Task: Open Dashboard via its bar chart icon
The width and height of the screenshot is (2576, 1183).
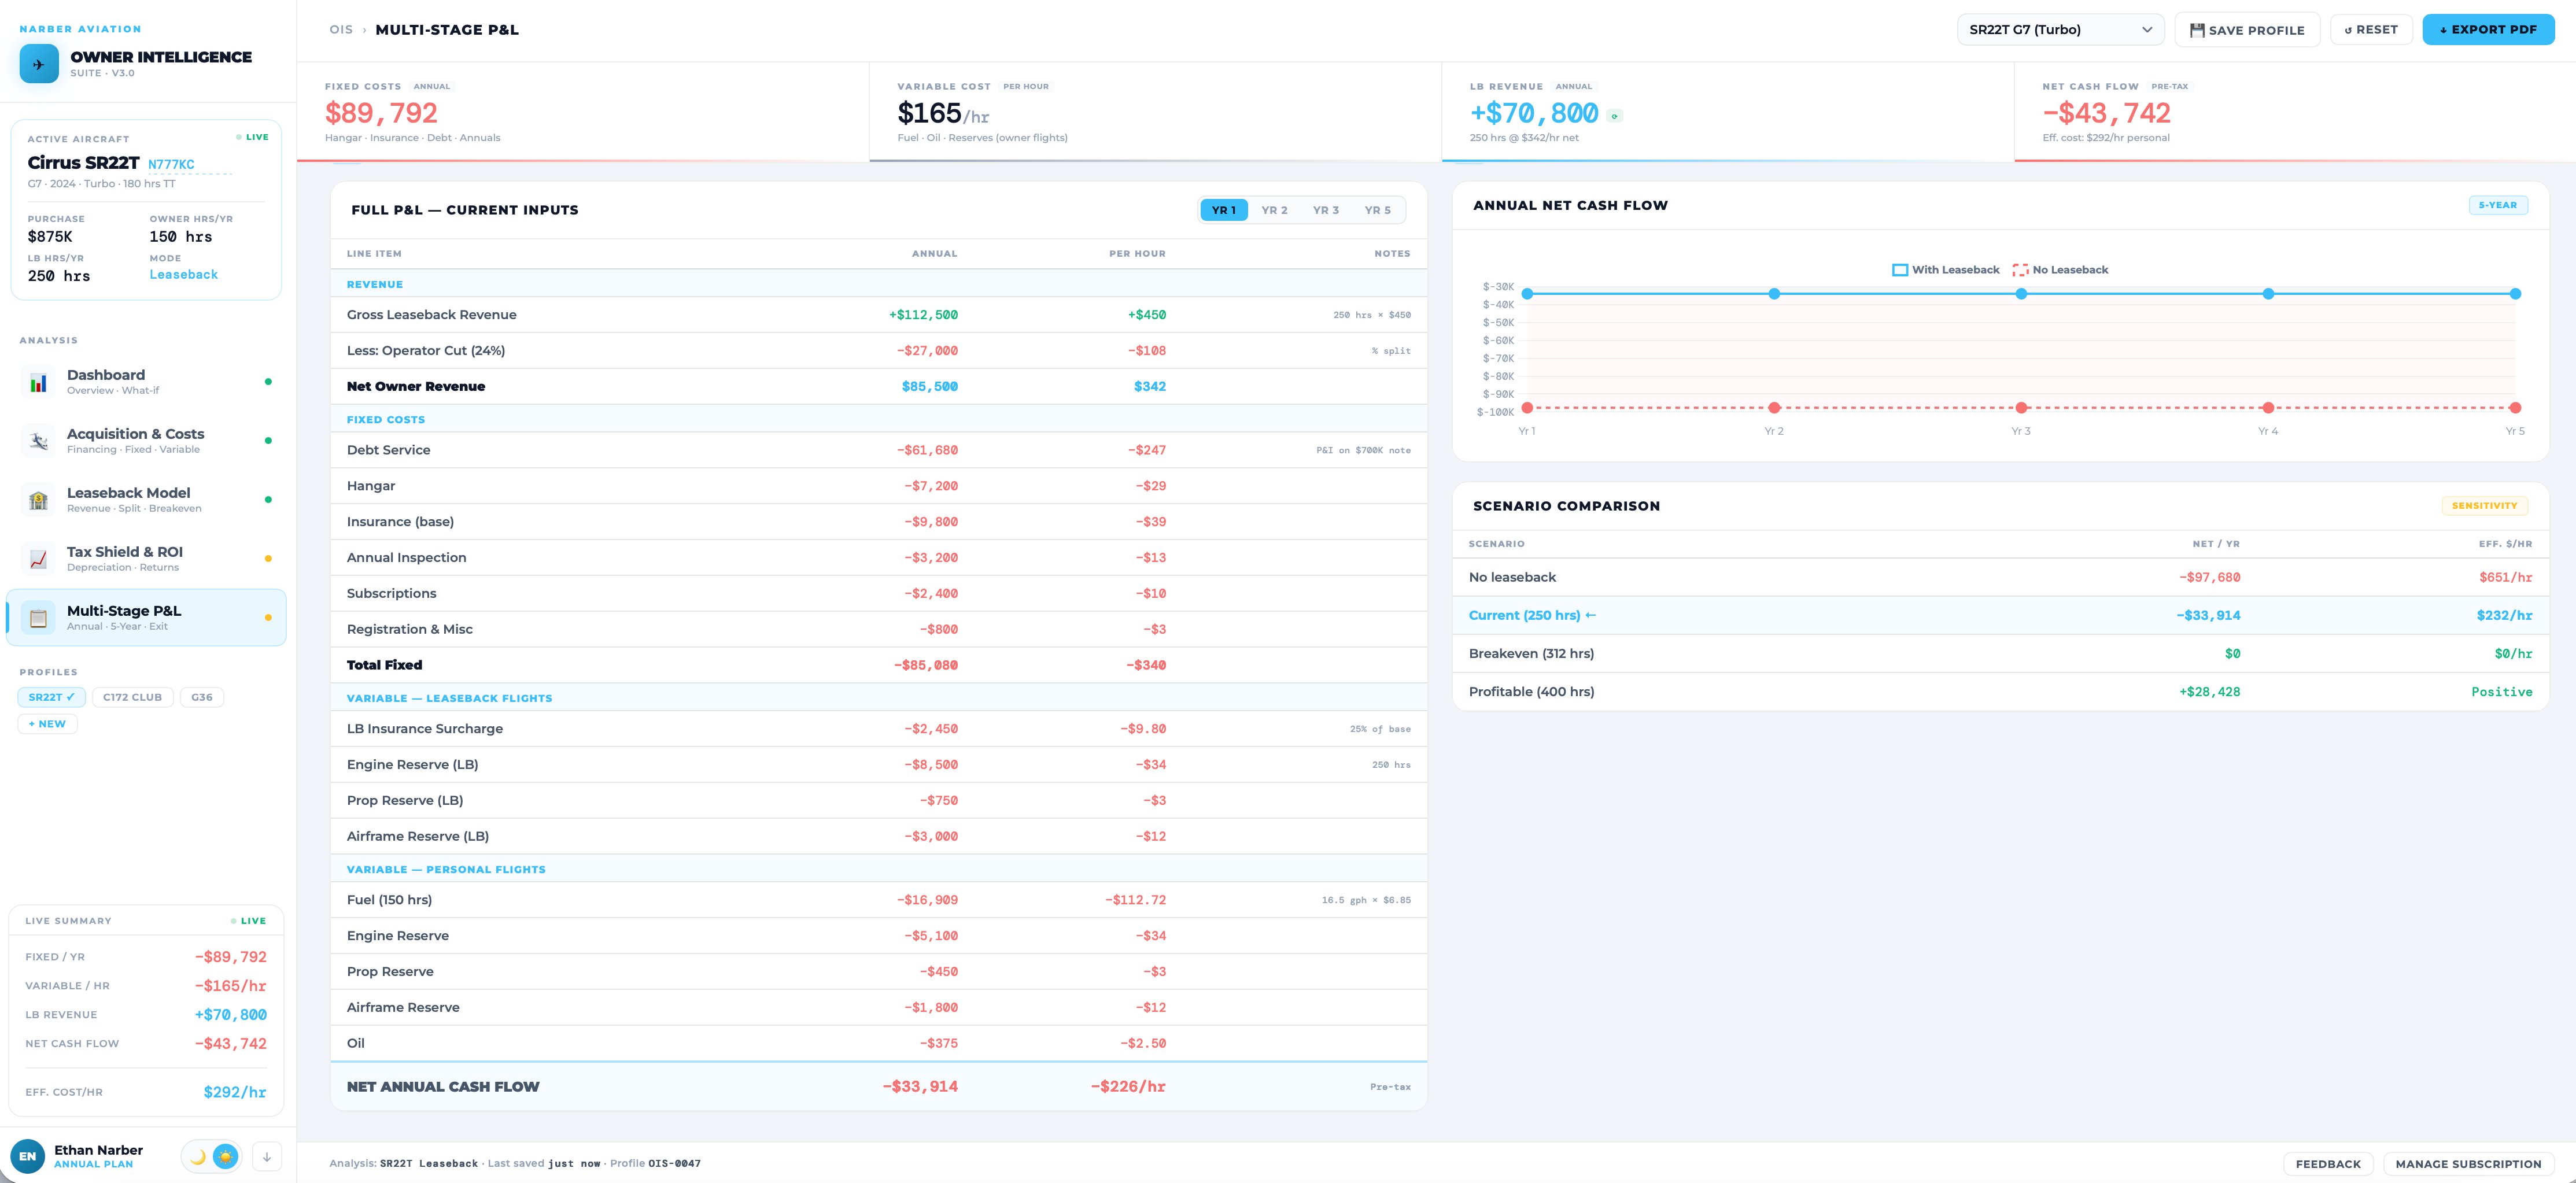Action: pyautogui.click(x=38, y=382)
